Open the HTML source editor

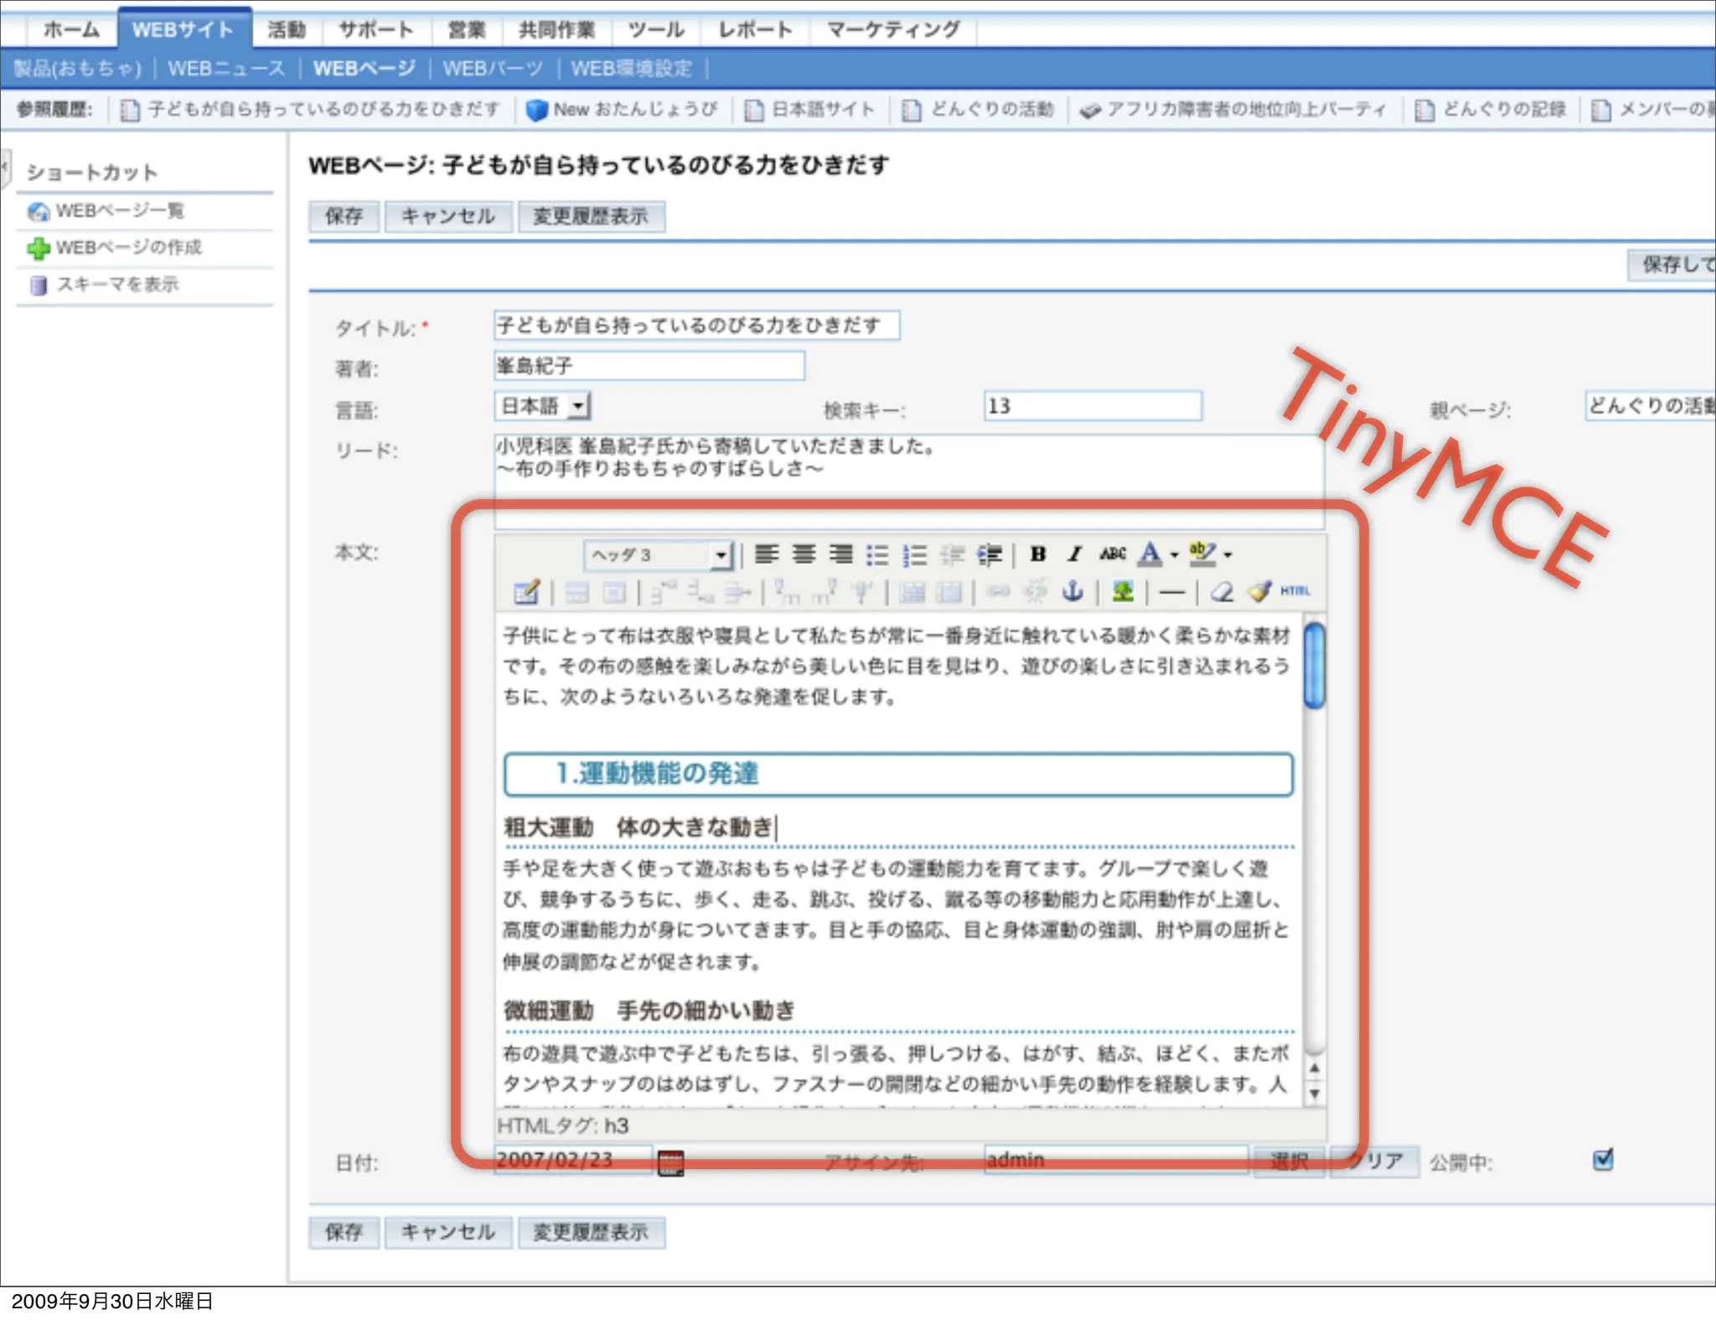point(1295,591)
